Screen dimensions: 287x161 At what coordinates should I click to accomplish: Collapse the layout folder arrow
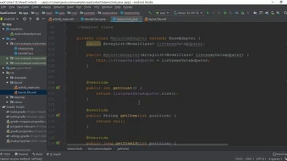point(7,82)
